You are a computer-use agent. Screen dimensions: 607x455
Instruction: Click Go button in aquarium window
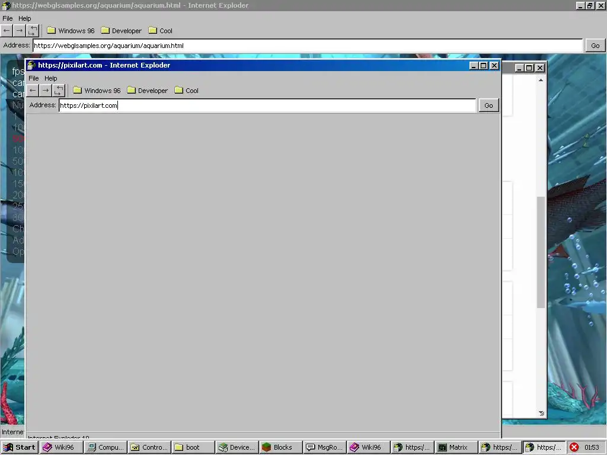tap(595, 46)
